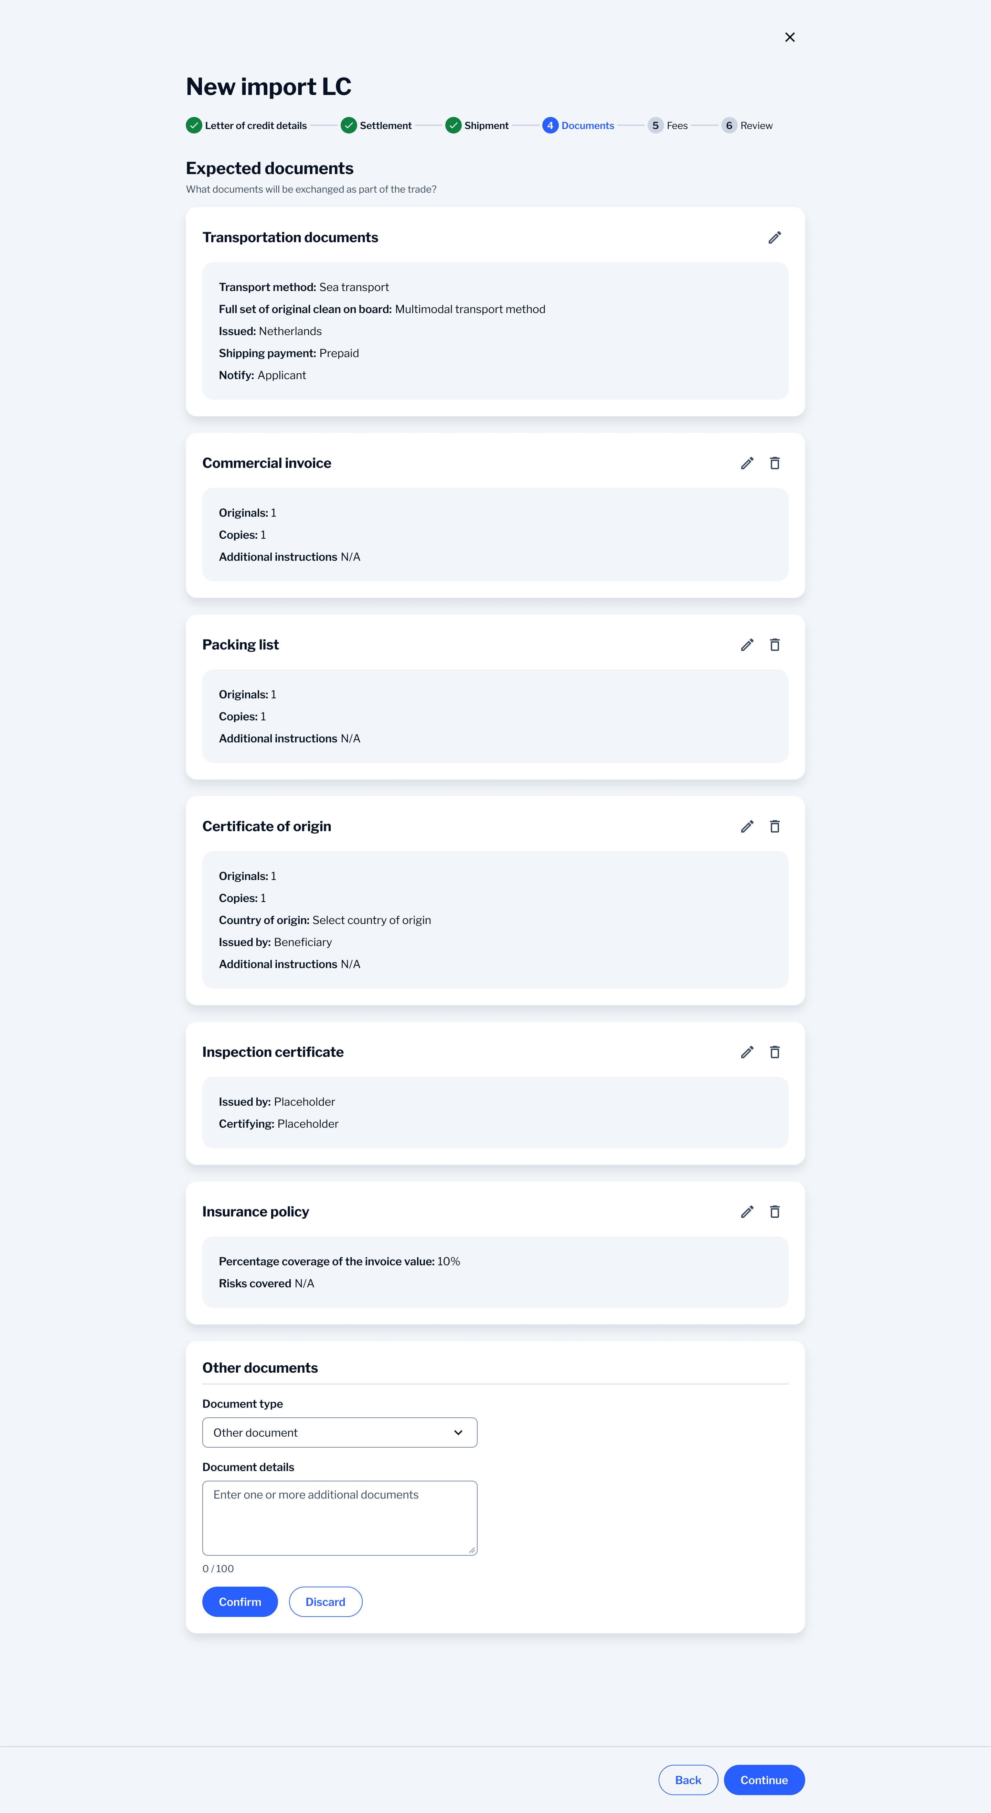991x1813 pixels.
Task: Delete the Packing list document
Action: (775, 644)
